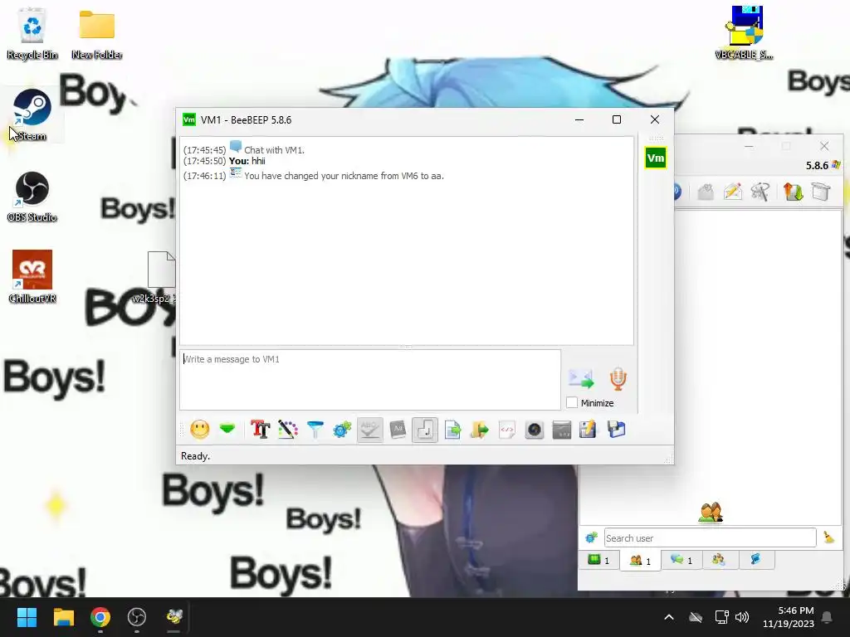The width and height of the screenshot is (850, 637).
Task: Click the users group icon in user list
Action: pyautogui.click(x=711, y=512)
